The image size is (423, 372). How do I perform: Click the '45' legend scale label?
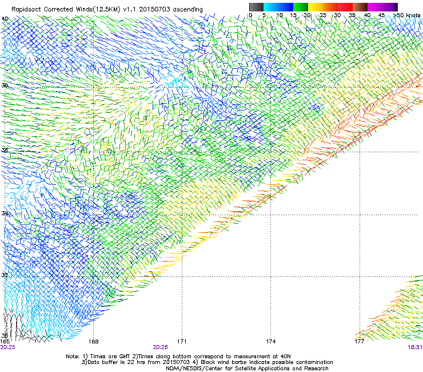[381, 15]
